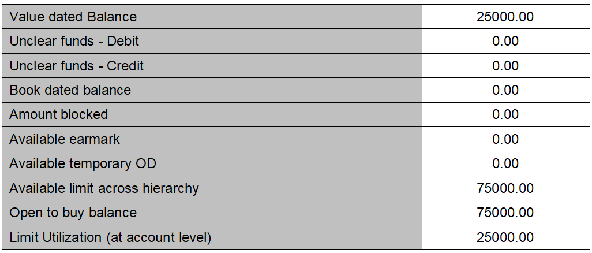Select the Value dated Balance amount 25000.00
The width and height of the screenshot is (592, 253).
505,17
